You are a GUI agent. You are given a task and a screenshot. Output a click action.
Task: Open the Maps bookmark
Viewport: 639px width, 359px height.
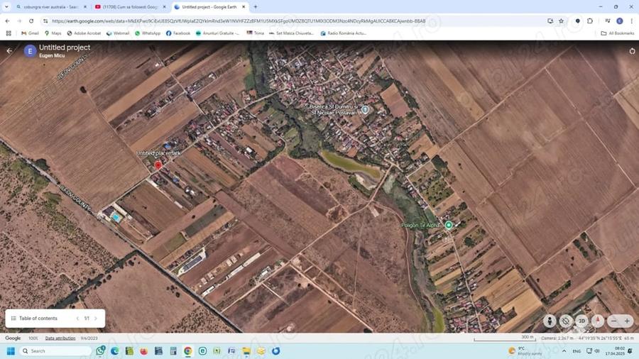(x=53, y=33)
